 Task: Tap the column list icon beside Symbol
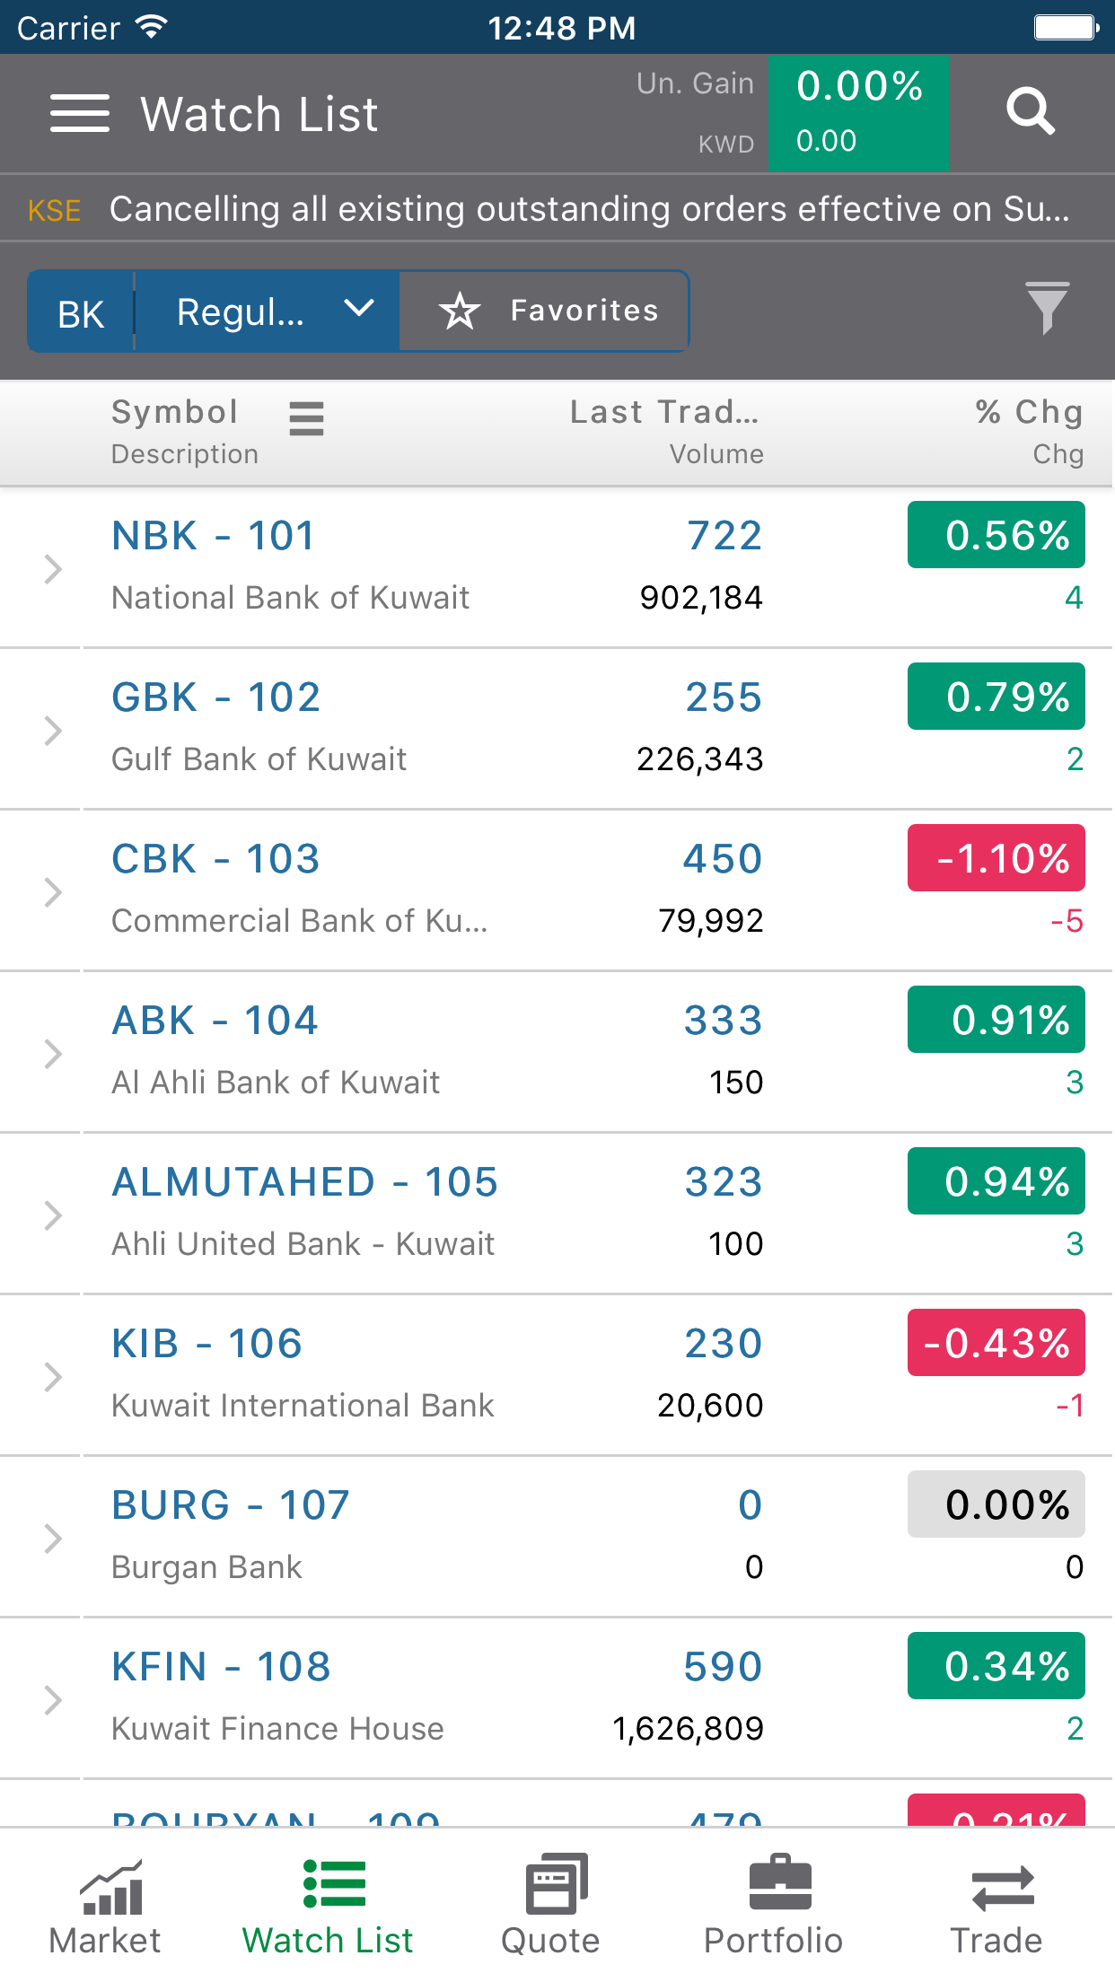coord(306,418)
